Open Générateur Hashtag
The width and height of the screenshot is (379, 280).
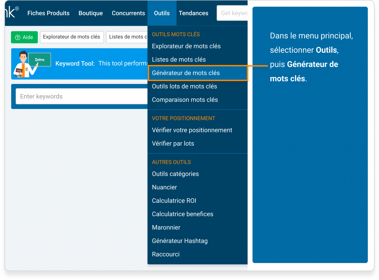click(180, 241)
